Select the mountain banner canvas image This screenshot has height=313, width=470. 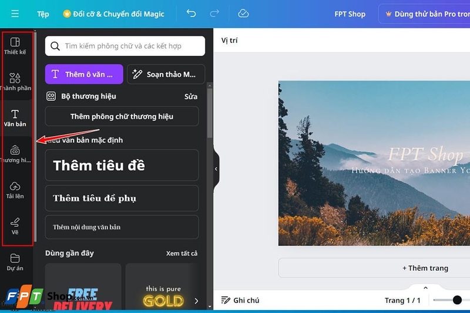(x=374, y=163)
